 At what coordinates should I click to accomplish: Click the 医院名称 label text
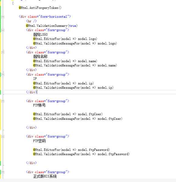point(40,56)
